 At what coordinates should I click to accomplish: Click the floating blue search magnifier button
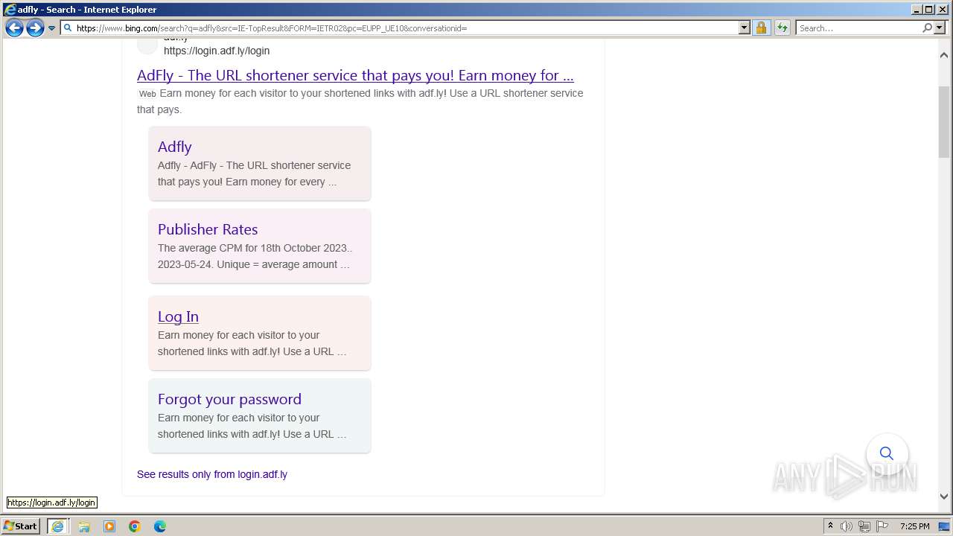886,453
